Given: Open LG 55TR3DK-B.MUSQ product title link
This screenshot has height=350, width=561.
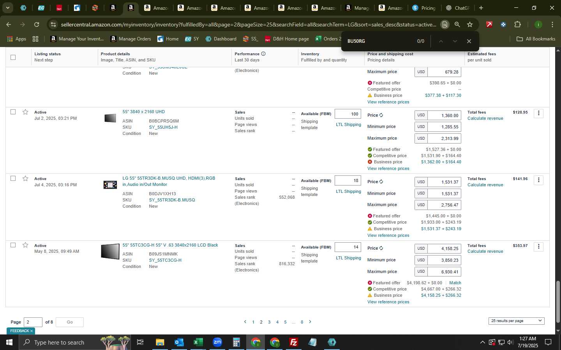Looking at the screenshot, I should tap(169, 181).
